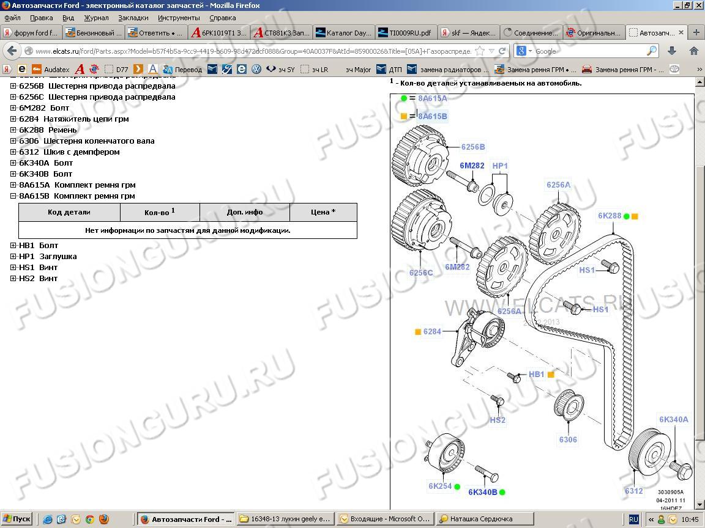Image resolution: width=705 pixels, height=528 pixels.
Task: Open the Инструменты menu
Action: point(179,18)
